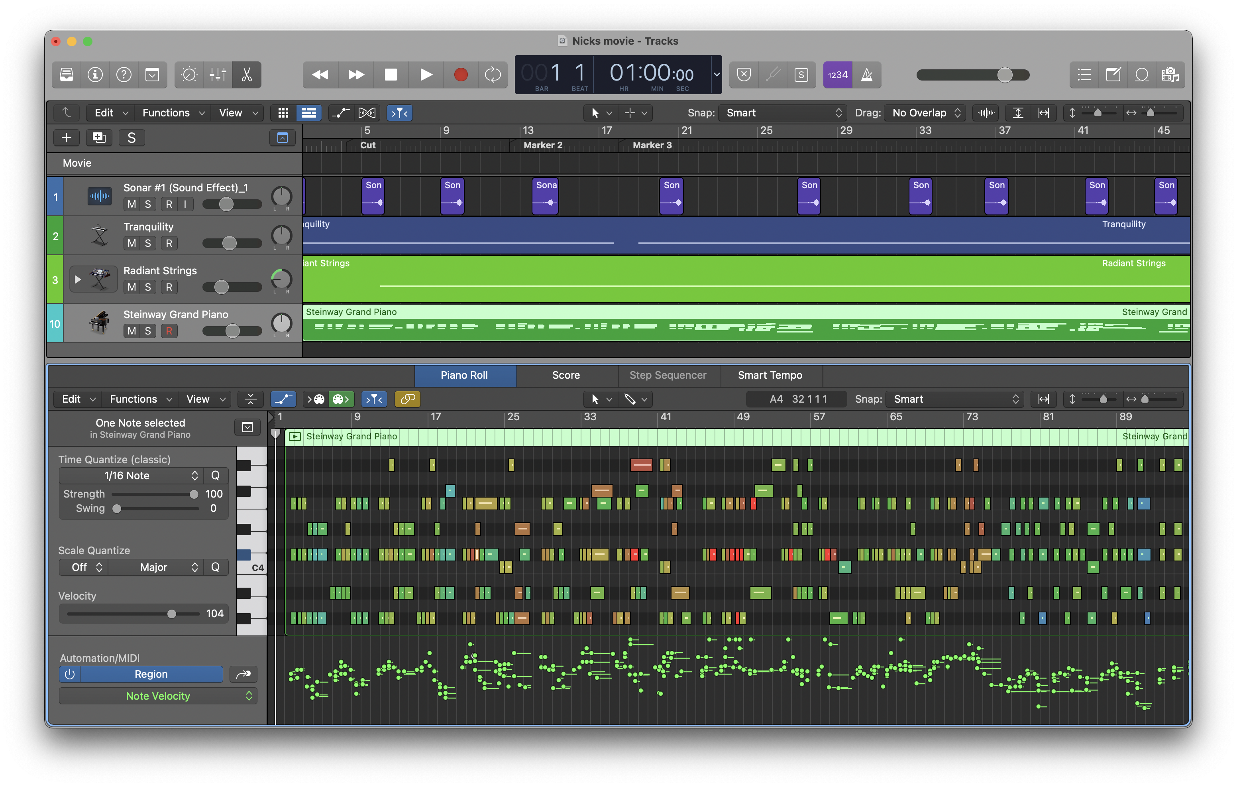The height and width of the screenshot is (787, 1237).
Task: Toggle waveform zoom icon in Tracks toolbar
Action: (986, 113)
